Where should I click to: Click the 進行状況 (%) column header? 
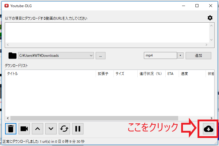click(x=151, y=74)
